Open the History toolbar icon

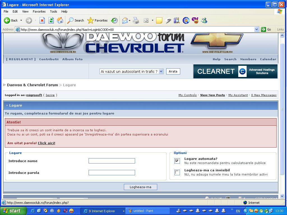(114, 20)
